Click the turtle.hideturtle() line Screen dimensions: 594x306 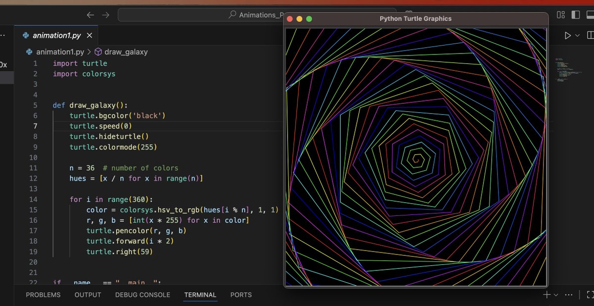pyautogui.click(x=109, y=137)
